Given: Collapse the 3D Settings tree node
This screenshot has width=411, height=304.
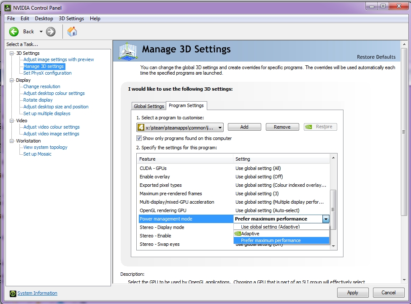Looking at the screenshot, I should click(11, 53).
